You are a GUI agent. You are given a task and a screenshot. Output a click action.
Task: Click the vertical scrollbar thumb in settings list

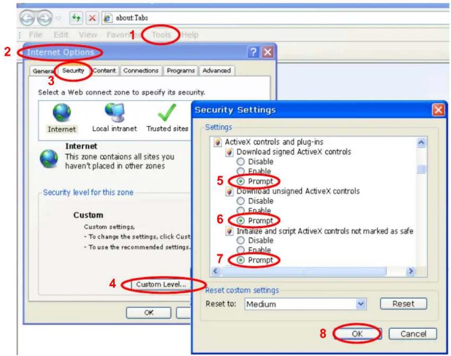(x=421, y=169)
